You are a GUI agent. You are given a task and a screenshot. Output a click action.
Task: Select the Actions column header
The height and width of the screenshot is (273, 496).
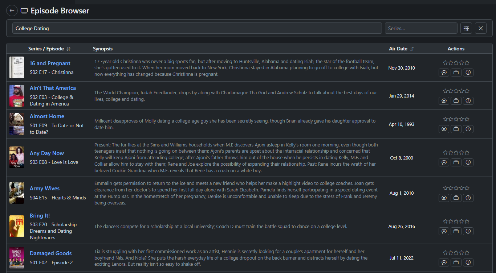pos(456,48)
